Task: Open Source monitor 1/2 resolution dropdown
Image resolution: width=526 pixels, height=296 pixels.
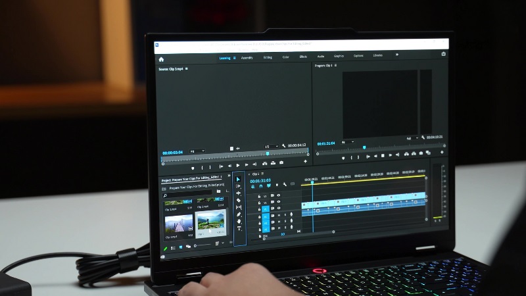Action: tap(272, 147)
